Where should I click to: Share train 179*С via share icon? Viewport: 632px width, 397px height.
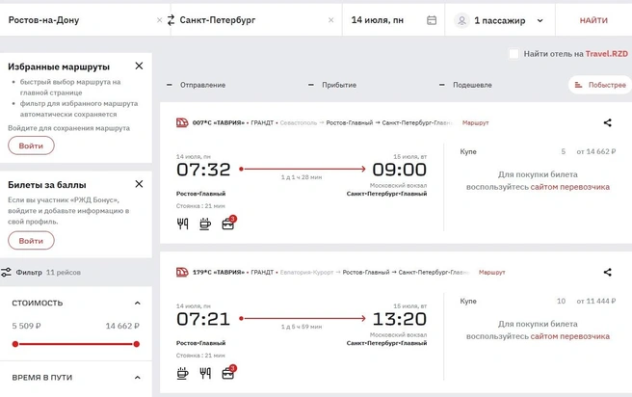pyautogui.click(x=607, y=272)
